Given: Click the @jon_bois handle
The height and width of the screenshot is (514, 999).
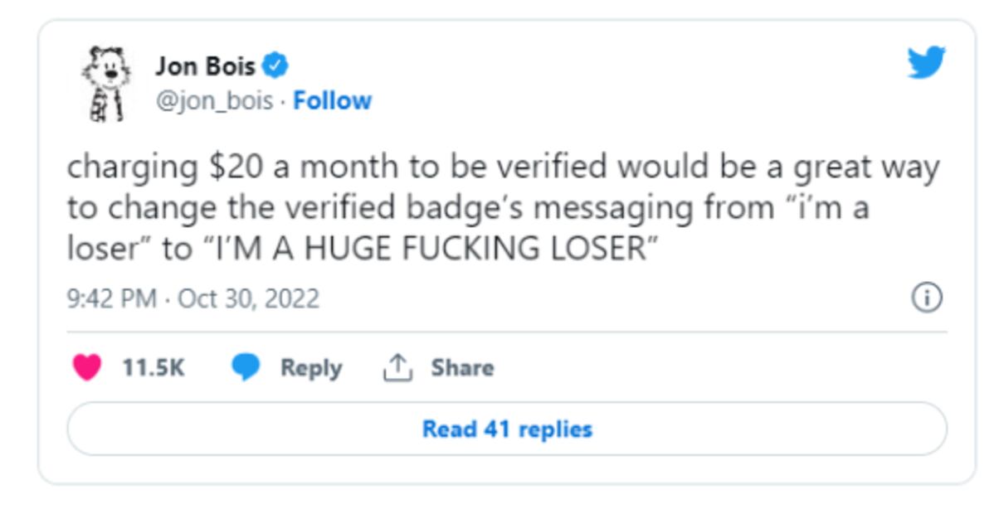Looking at the screenshot, I should tap(216, 99).
